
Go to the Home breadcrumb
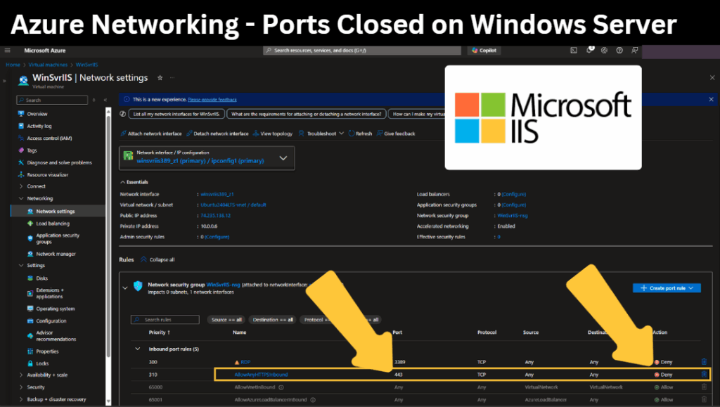pyautogui.click(x=13, y=65)
